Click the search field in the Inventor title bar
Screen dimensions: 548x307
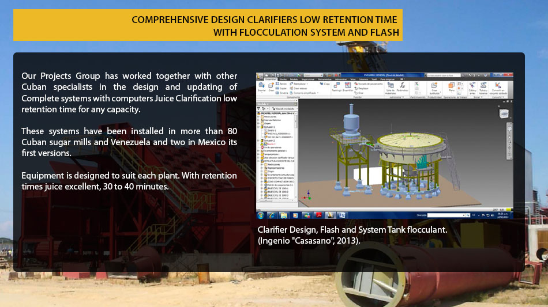444,75
